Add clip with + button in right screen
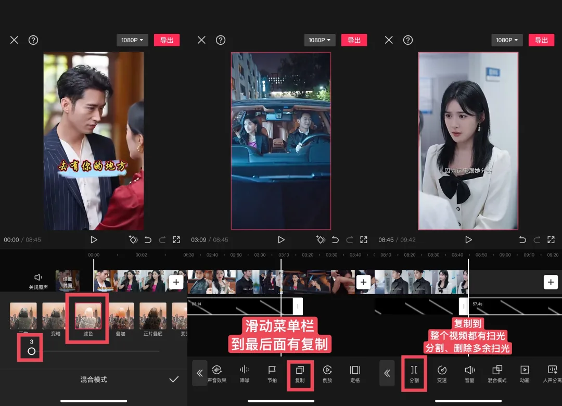Screen dimensions: 562x406 tap(551, 282)
